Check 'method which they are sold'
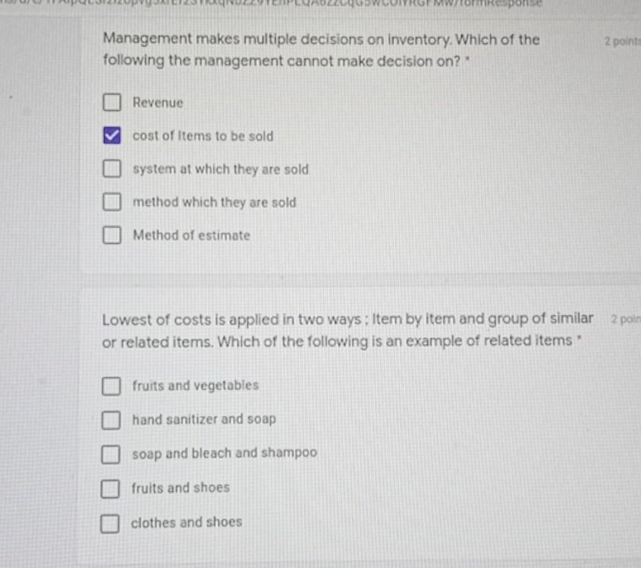Viewport: 641px width, 568px height. coord(112,202)
